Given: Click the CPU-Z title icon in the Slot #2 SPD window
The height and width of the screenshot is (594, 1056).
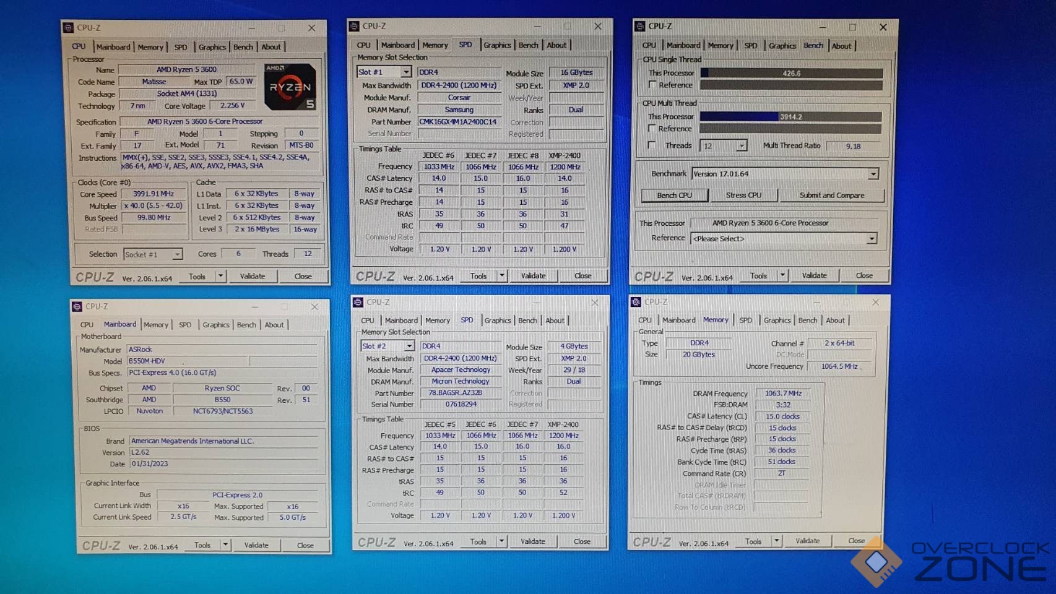Looking at the screenshot, I should [358, 302].
